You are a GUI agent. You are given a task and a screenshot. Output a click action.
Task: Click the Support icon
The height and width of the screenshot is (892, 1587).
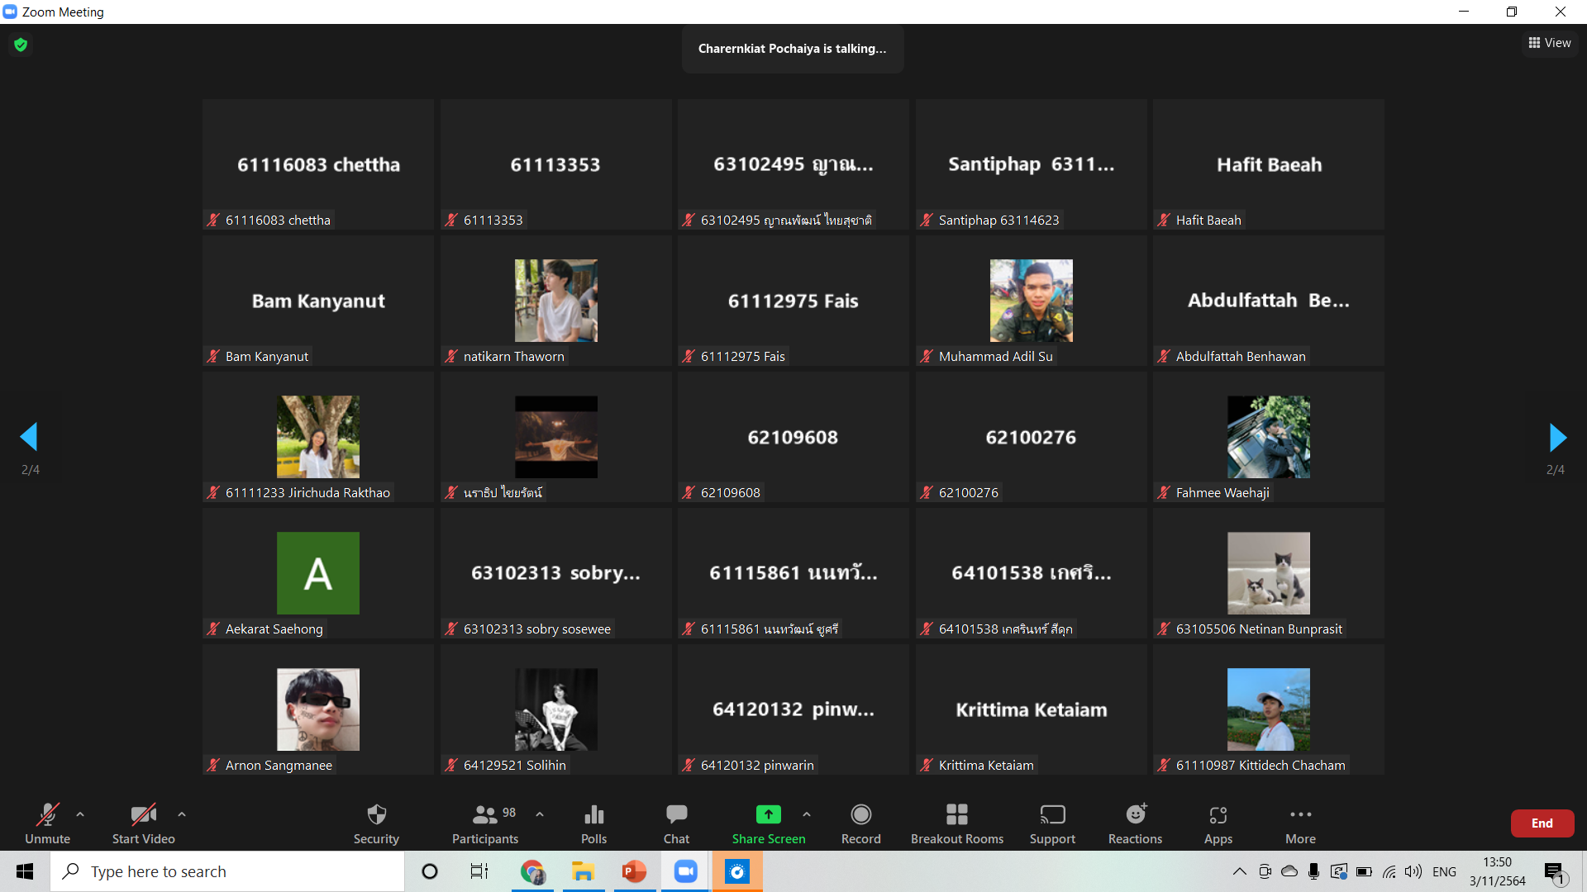click(x=1052, y=815)
